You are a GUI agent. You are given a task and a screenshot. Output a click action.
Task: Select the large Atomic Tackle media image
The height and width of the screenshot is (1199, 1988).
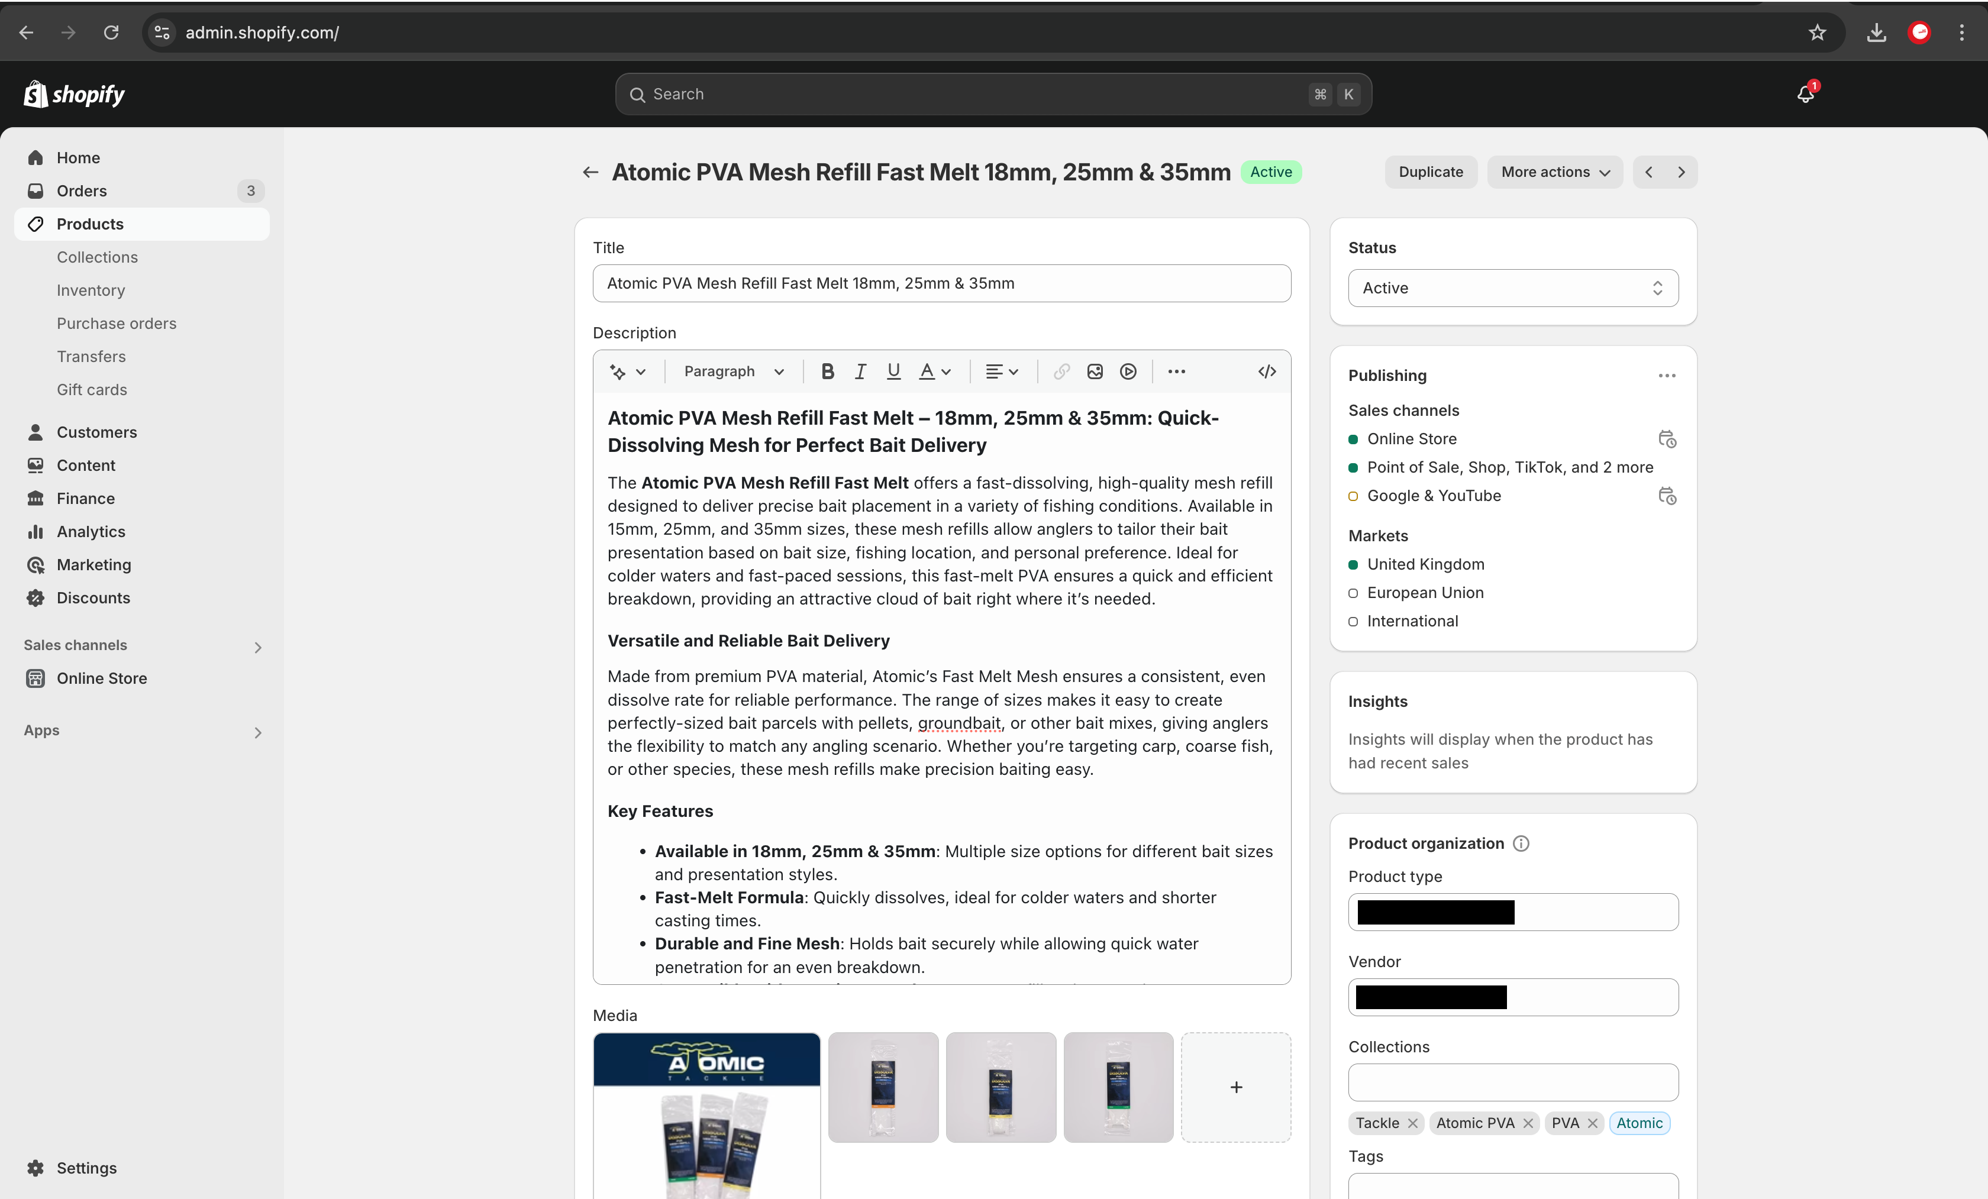707,1116
